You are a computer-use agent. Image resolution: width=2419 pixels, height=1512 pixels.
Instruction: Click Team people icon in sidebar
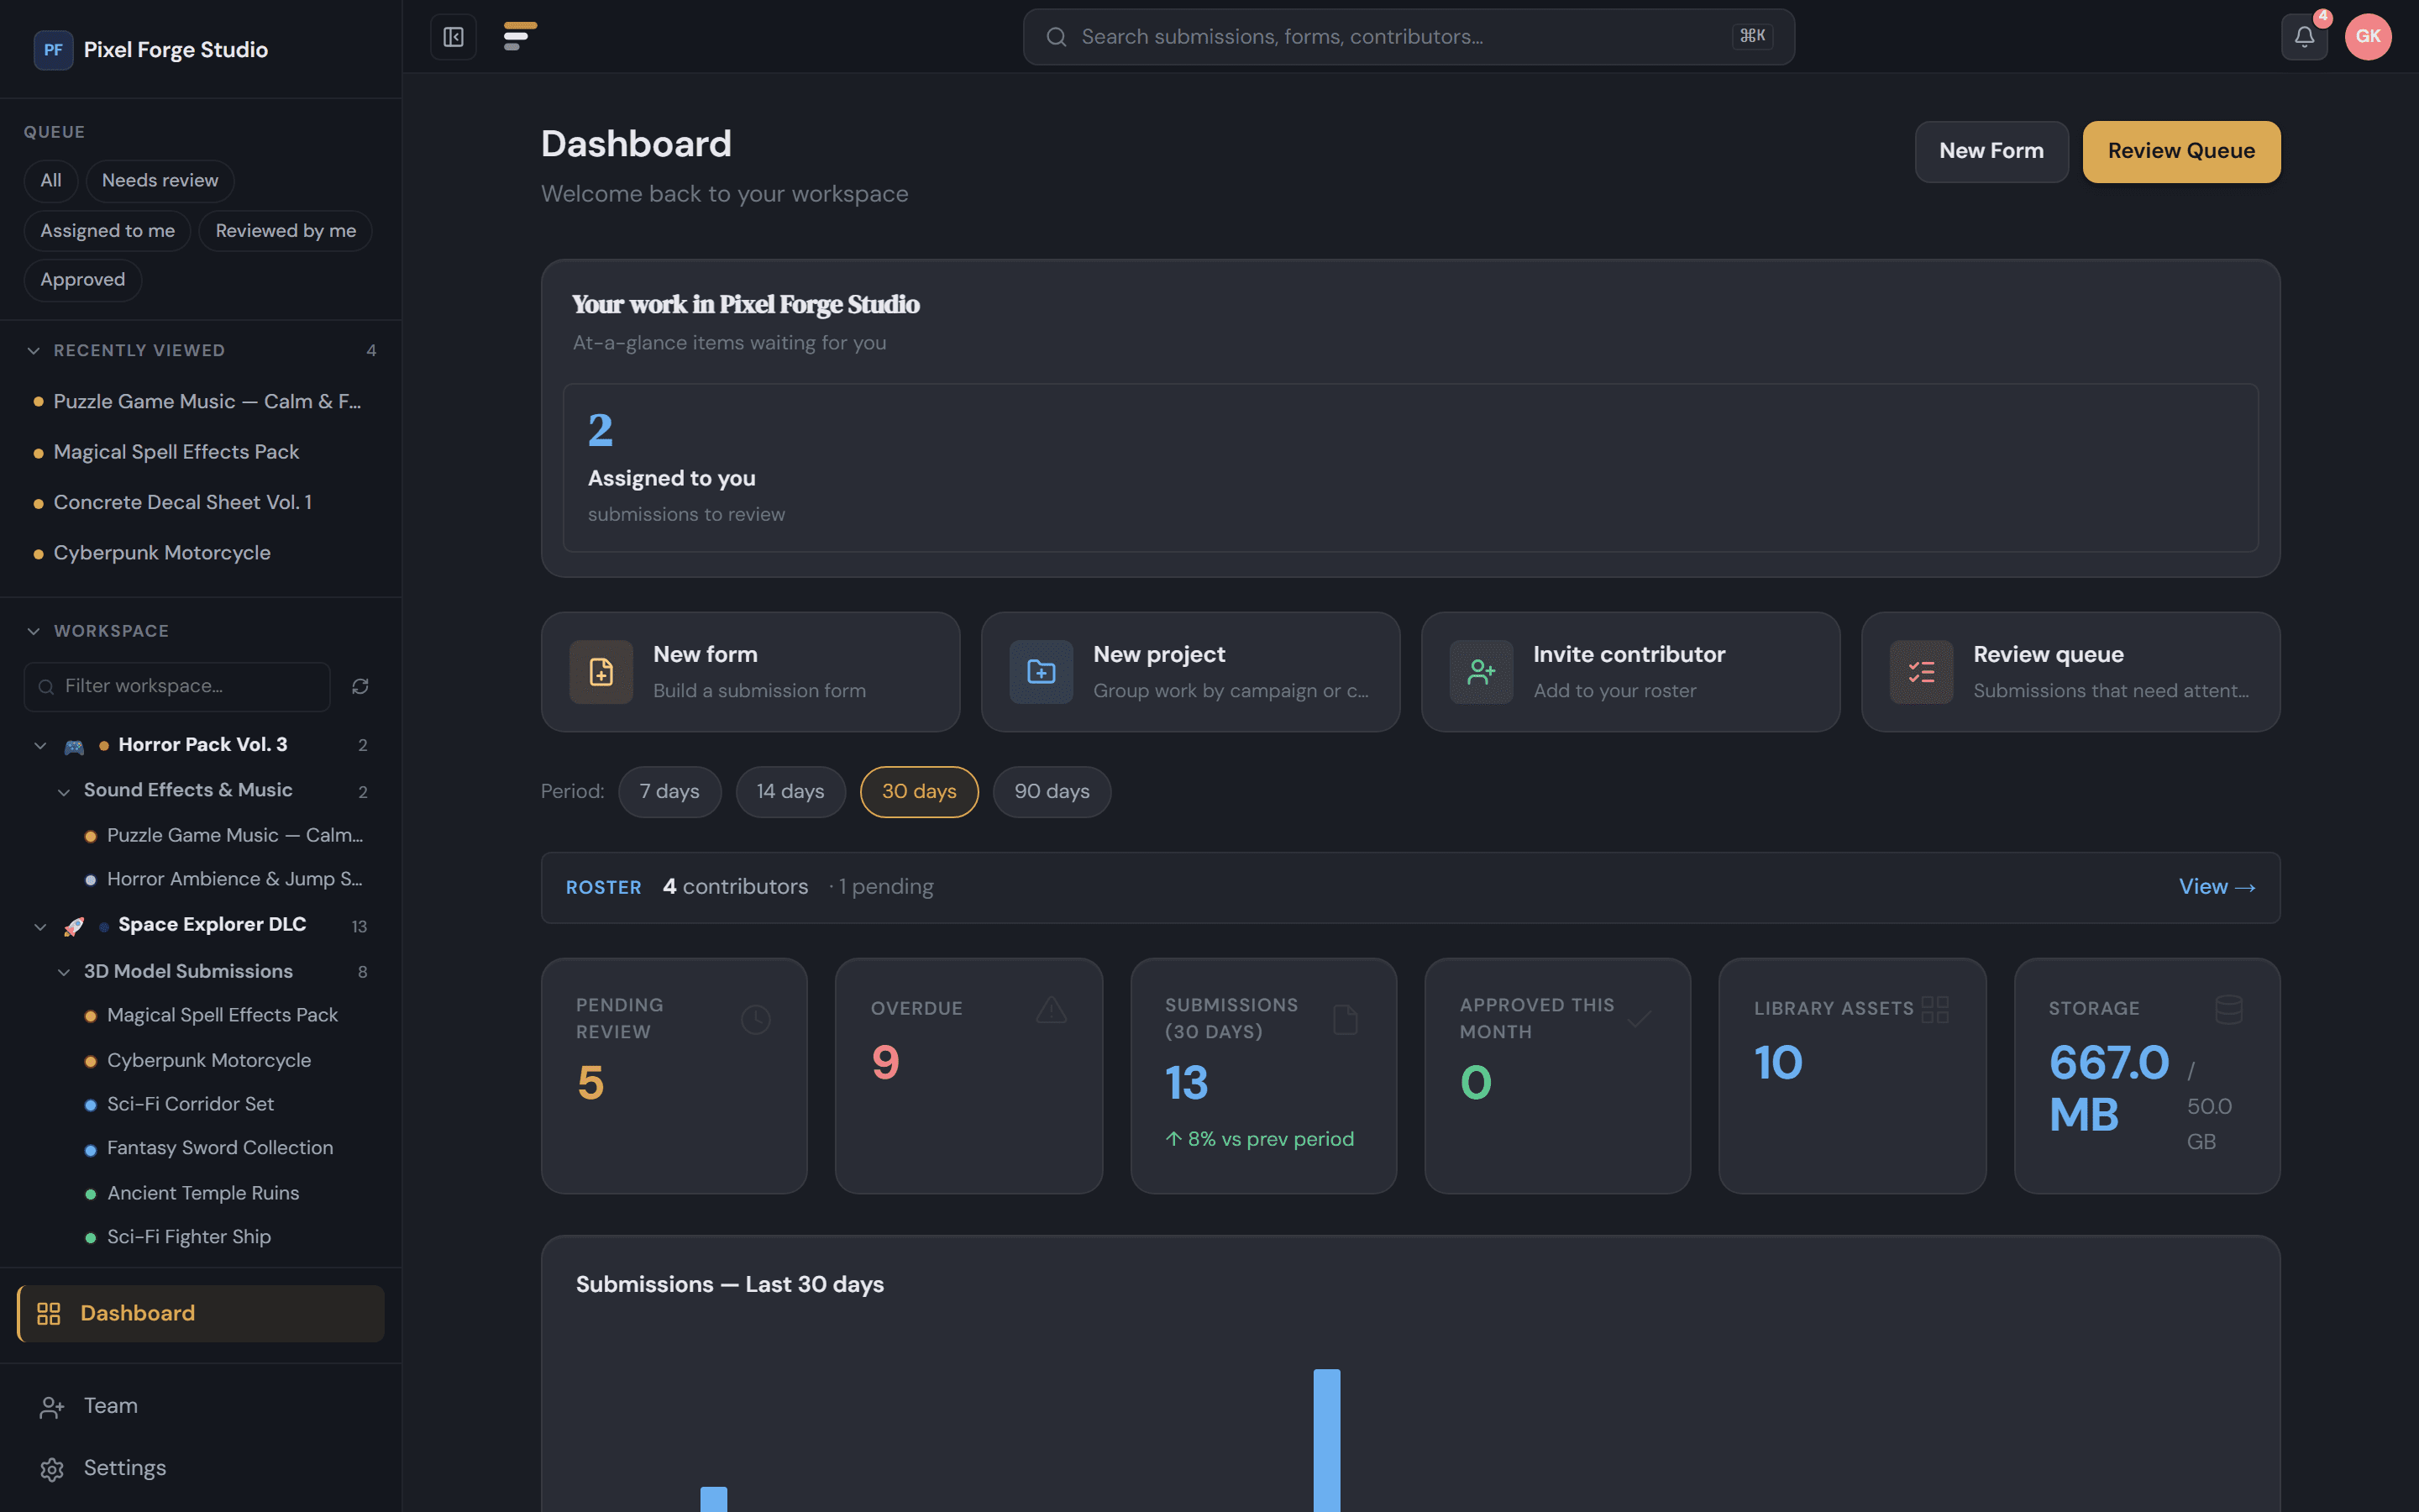[x=52, y=1407]
